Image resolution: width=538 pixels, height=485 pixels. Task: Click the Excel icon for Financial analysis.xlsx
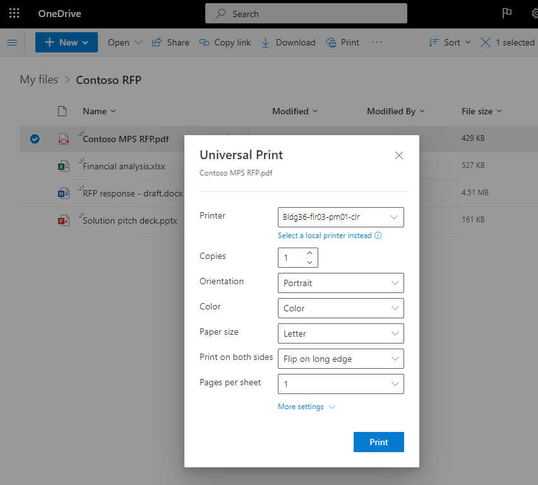(63, 166)
